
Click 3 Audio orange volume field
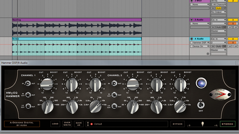point(233,24)
